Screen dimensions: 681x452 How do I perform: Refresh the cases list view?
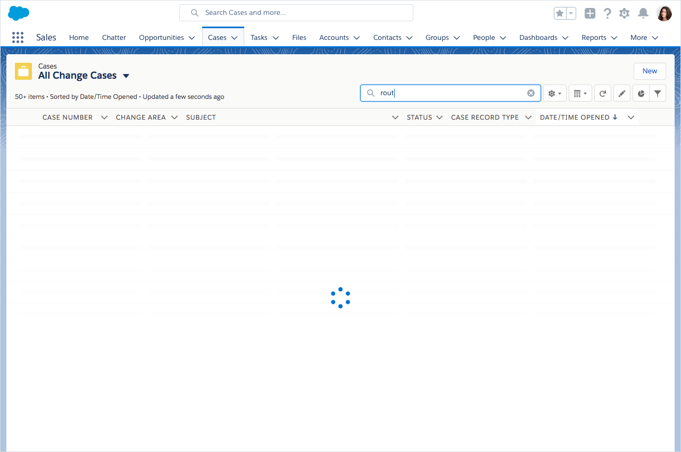coord(603,93)
